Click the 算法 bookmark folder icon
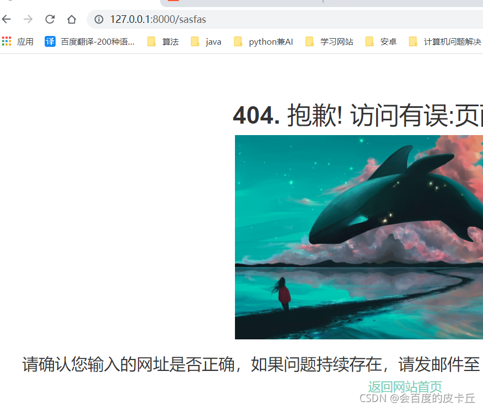 (150, 41)
